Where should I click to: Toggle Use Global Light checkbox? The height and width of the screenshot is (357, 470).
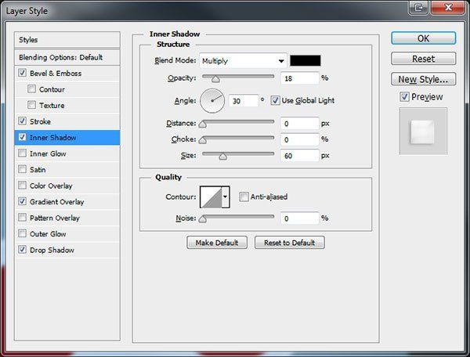[275, 100]
